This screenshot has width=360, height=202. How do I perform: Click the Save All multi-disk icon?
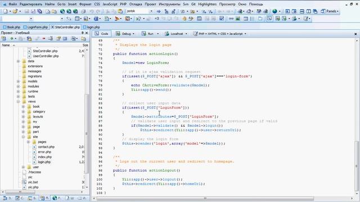pyautogui.click(x=40, y=11)
